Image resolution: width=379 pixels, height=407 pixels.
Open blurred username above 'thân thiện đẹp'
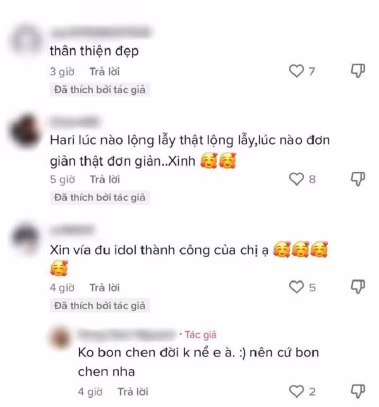tap(100, 32)
